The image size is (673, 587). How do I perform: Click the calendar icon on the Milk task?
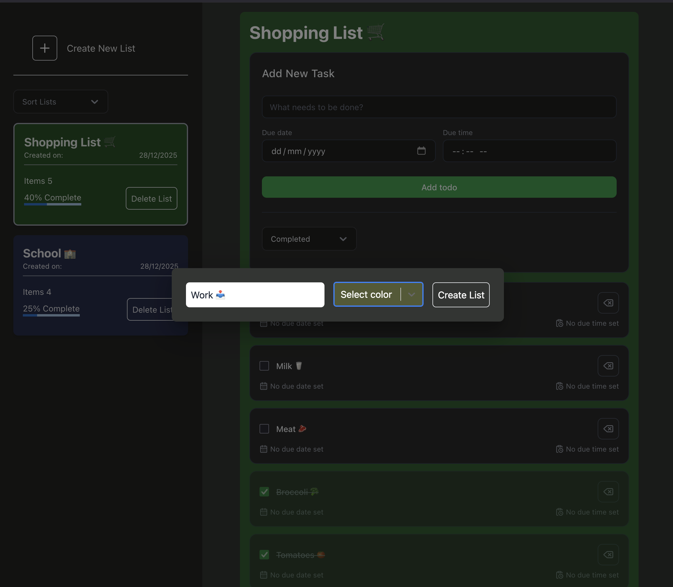pos(263,386)
